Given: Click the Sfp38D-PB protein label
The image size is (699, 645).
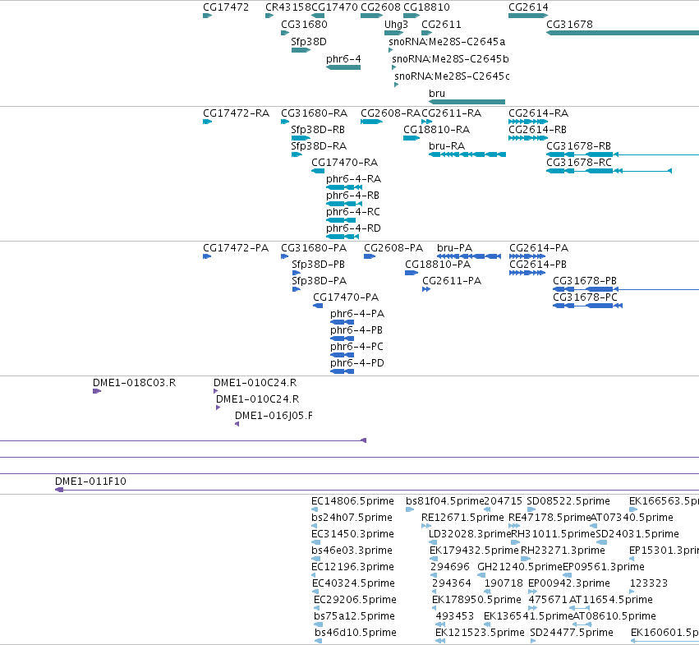Looking at the screenshot, I should 319,265.
